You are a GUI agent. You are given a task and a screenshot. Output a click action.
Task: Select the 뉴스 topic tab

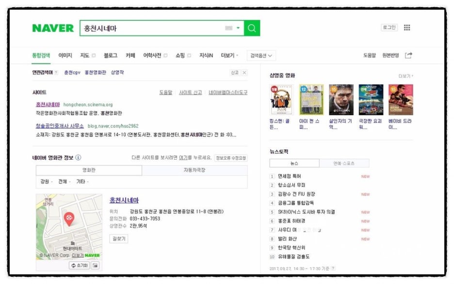[x=294, y=163]
